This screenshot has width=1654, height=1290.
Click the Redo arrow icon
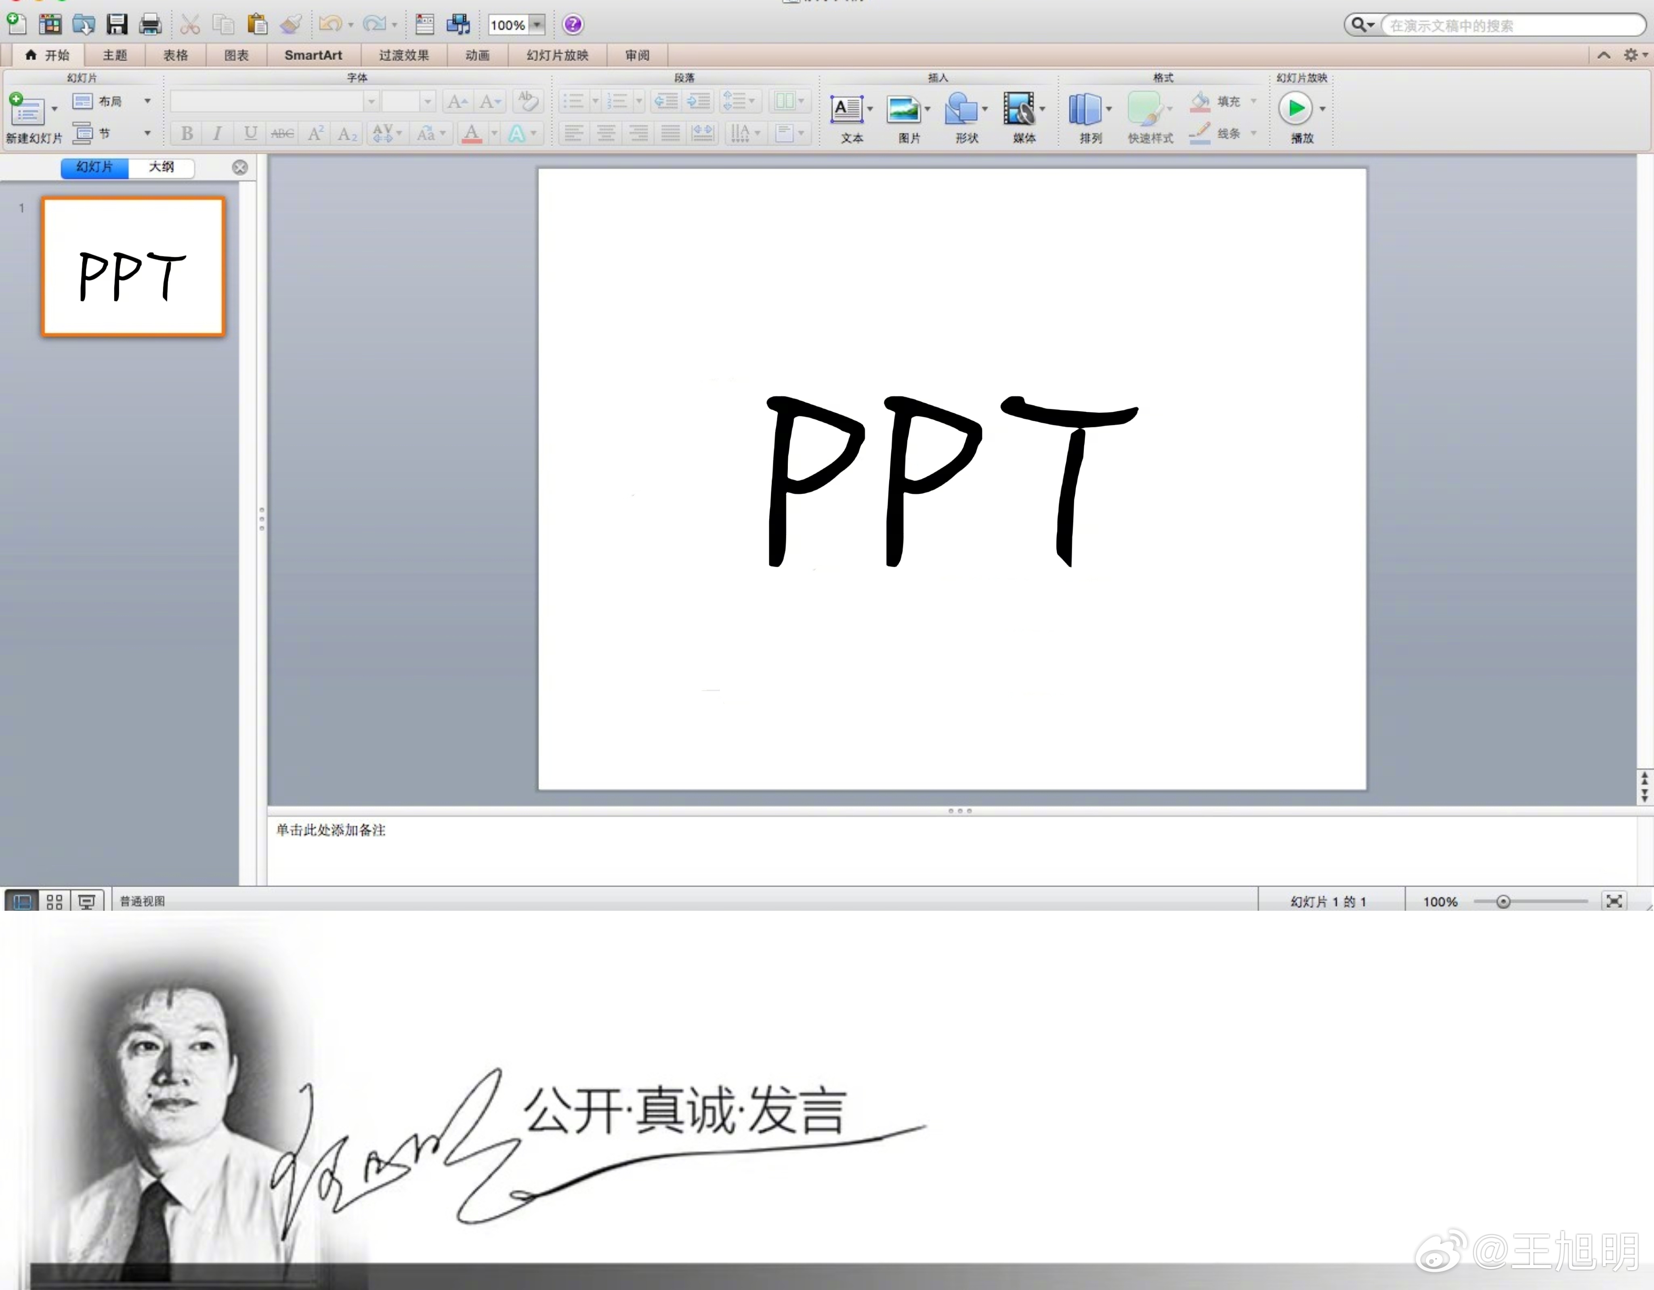coord(374,24)
